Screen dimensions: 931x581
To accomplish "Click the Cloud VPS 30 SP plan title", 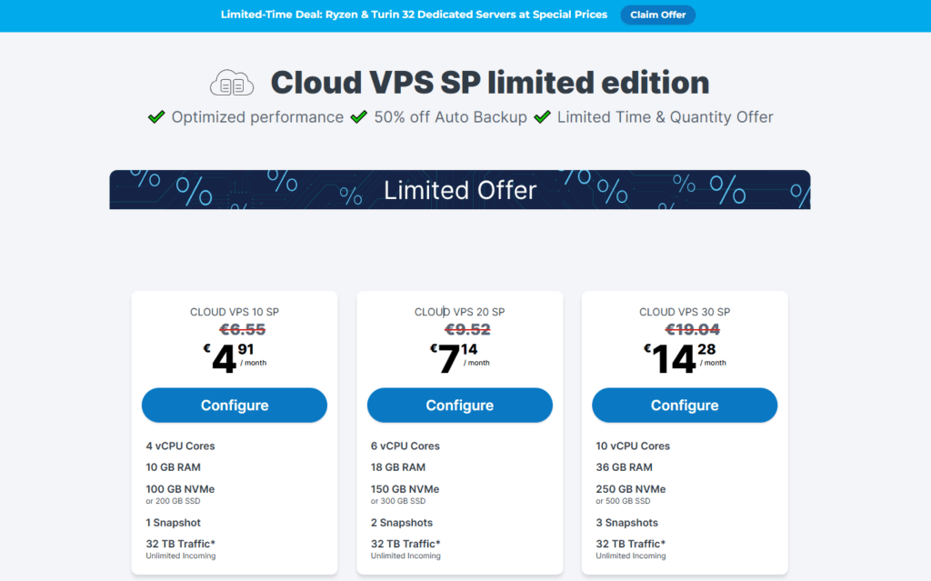I will (x=685, y=312).
